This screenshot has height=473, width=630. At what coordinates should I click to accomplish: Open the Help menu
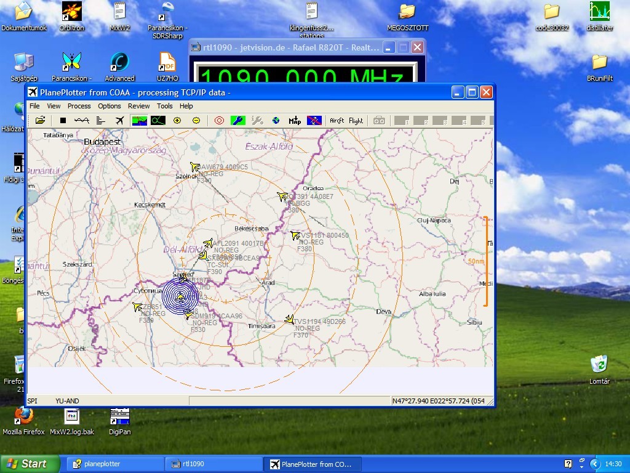pyautogui.click(x=186, y=106)
